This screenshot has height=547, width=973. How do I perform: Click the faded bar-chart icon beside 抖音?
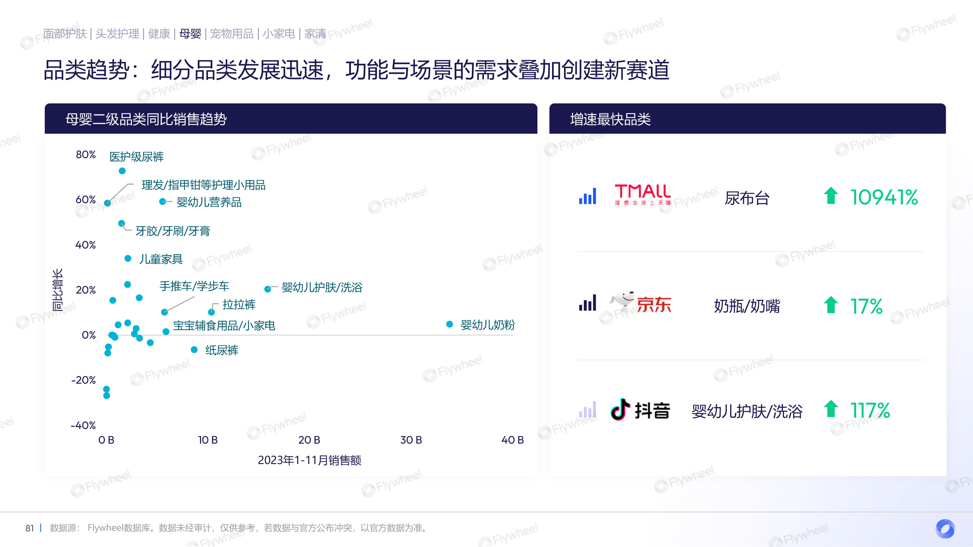tap(587, 410)
